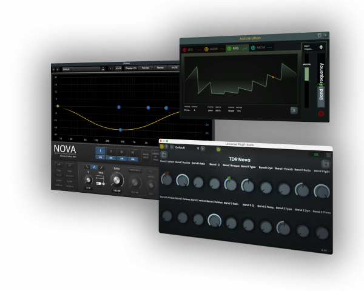
Task: Toggle band IV ON button in Nova
Action: [132, 159]
